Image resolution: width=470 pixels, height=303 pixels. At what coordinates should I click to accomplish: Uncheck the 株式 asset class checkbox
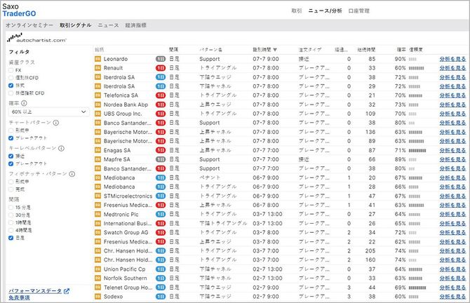(x=11, y=86)
